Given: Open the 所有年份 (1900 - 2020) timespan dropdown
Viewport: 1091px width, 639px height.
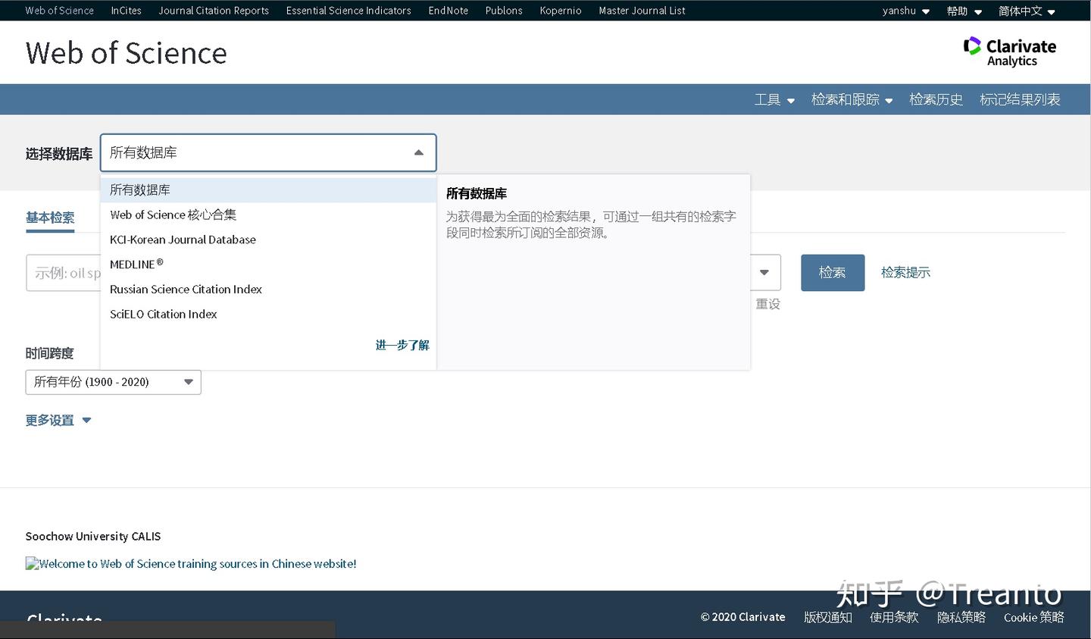Looking at the screenshot, I should tap(112, 382).
